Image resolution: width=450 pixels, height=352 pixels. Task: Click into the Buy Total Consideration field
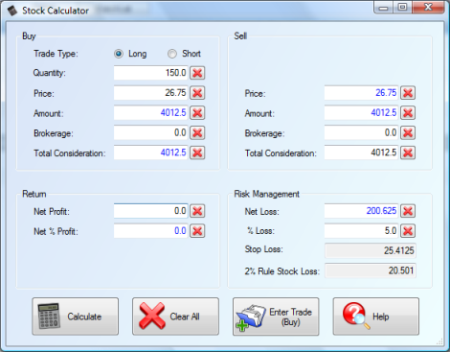(151, 153)
